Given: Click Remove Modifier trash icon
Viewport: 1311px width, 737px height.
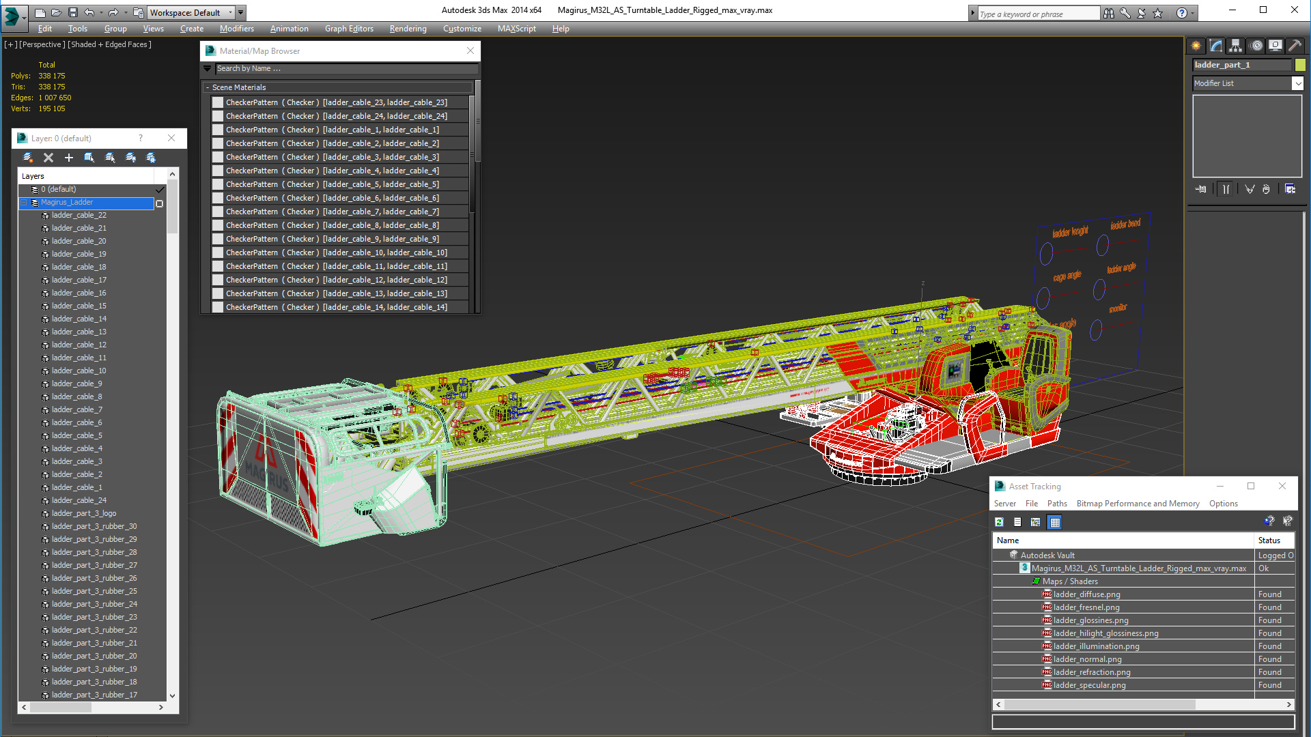Looking at the screenshot, I should (1266, 189).
